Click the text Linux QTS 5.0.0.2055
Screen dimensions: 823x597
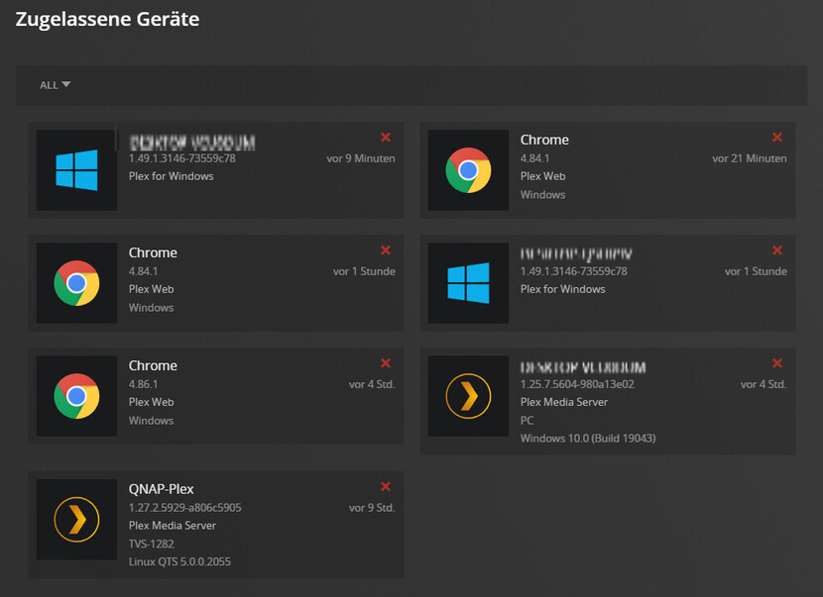tap(179, 561)
